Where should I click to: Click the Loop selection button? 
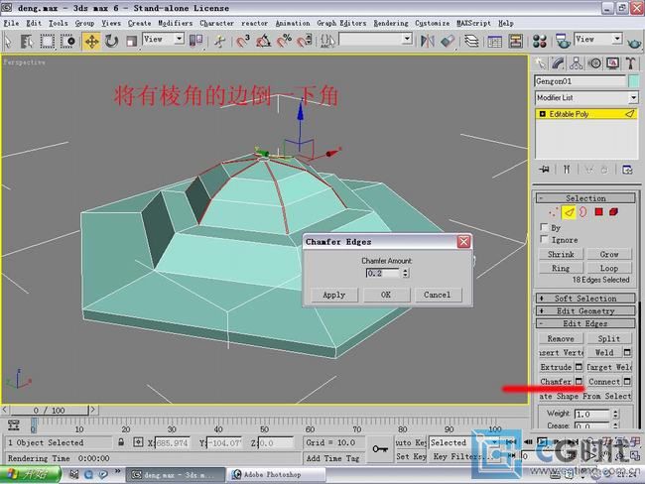[x=609, y=268]
